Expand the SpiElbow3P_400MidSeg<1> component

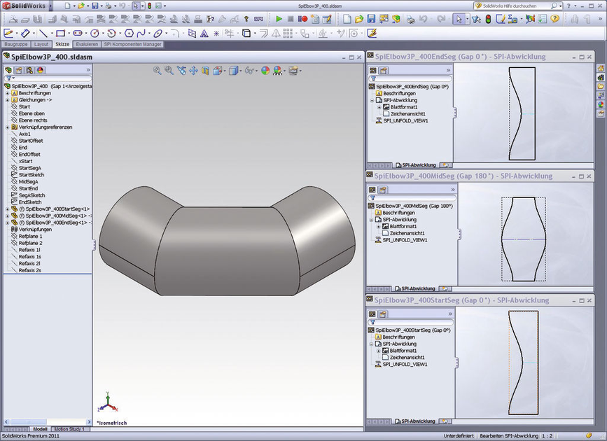coord(8,216)
